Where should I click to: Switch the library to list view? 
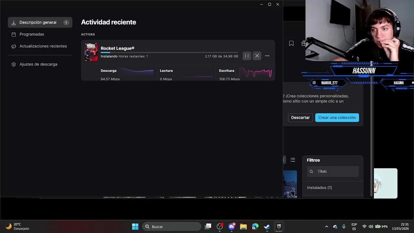(x=293, y=160)
